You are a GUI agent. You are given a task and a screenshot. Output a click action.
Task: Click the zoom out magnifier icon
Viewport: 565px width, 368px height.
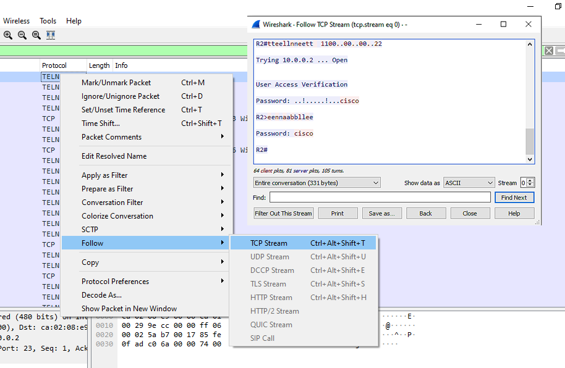[22, 35]
